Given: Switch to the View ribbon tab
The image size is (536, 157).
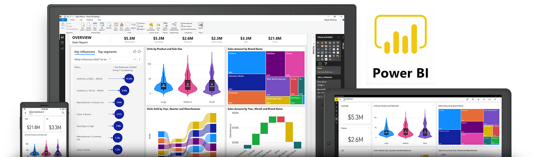Looking at the screenshot, I should [x=81, y=20].
